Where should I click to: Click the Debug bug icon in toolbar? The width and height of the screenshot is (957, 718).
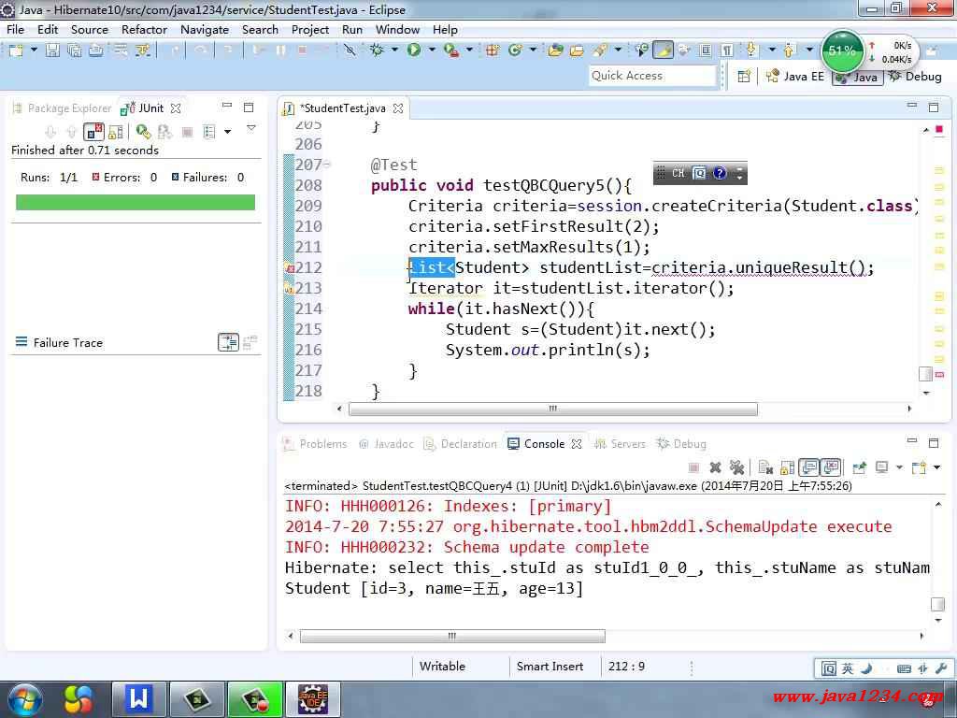pyautogui.click(x=378, y=50)
